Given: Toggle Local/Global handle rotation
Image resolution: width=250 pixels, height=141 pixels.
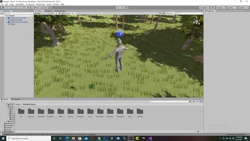Looking at the screenshot, I should point(43,7).
